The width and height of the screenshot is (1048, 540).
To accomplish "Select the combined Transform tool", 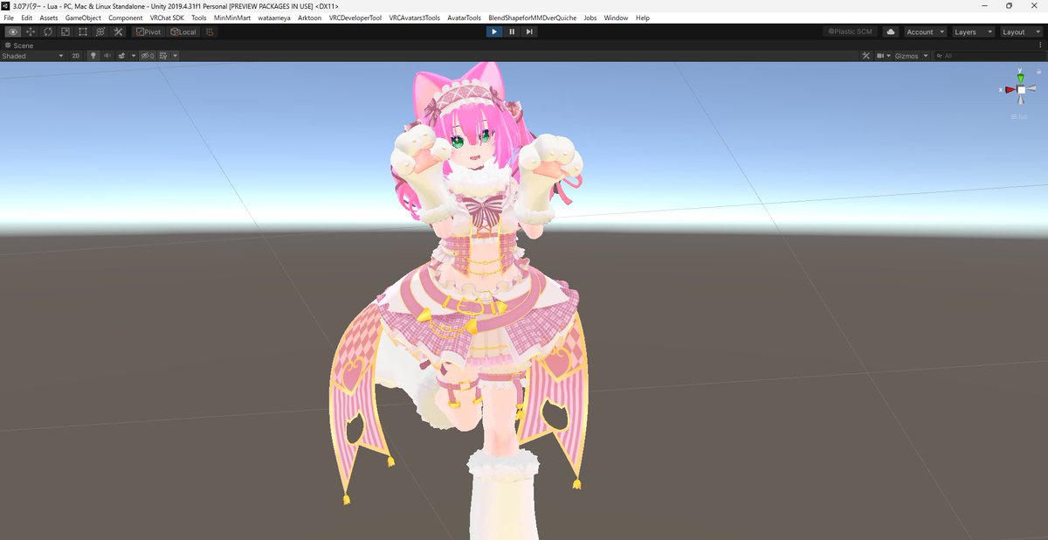I will [100, 31].
